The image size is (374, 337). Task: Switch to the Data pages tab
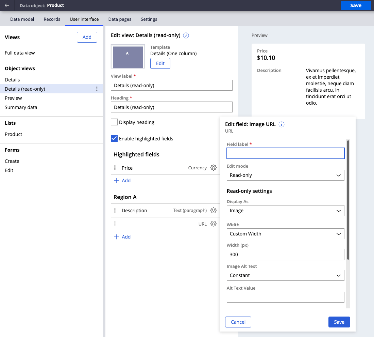point(120,19)
